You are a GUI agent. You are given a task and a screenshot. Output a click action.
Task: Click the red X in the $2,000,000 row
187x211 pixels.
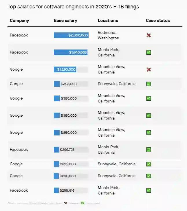(148, 35)
